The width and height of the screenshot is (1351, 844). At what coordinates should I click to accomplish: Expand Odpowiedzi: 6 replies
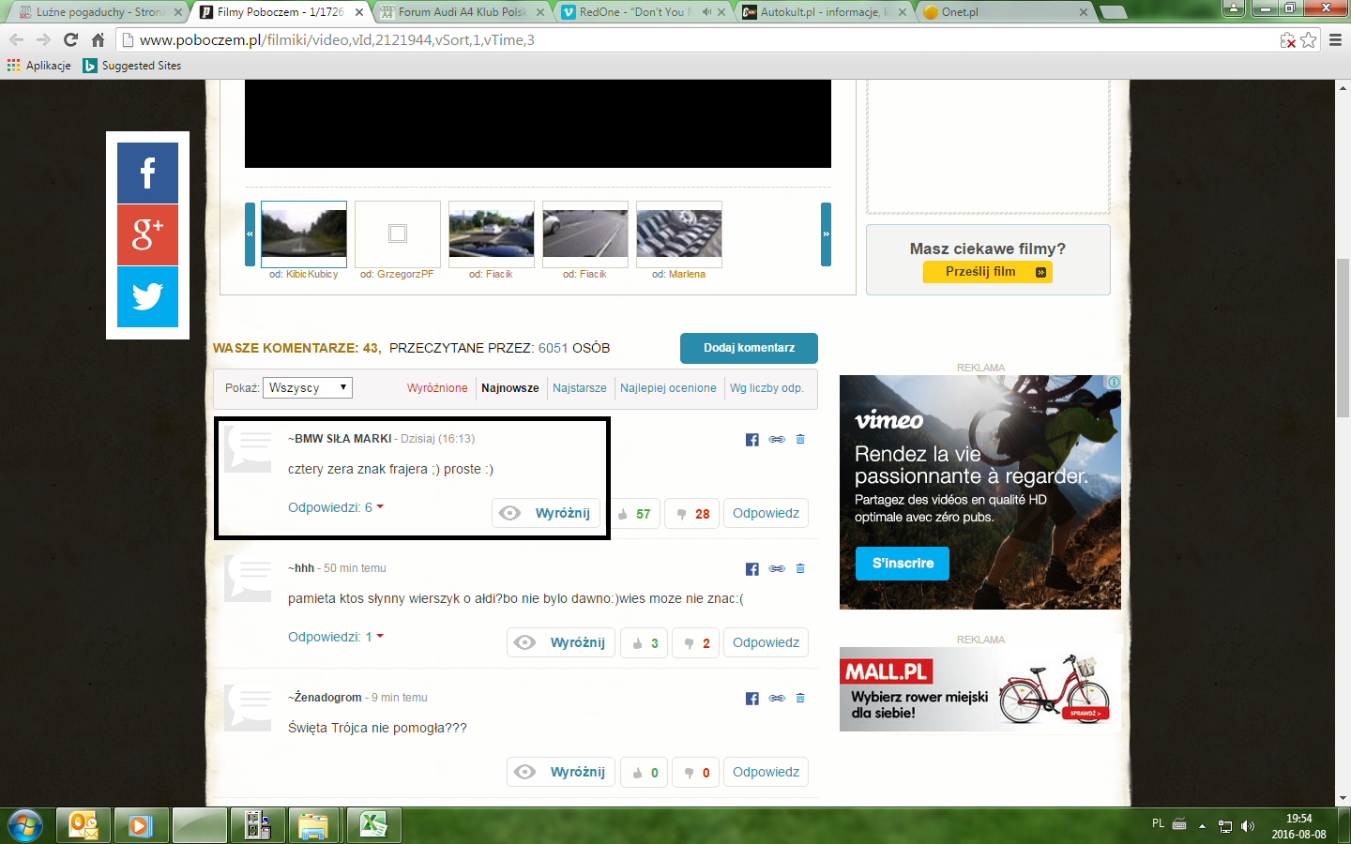coord(335,507)
